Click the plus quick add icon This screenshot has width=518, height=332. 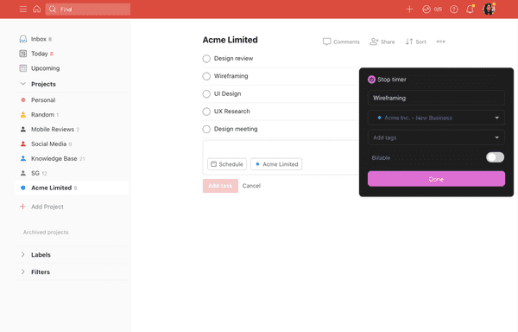pyautogui.click(x=409, y=10)
